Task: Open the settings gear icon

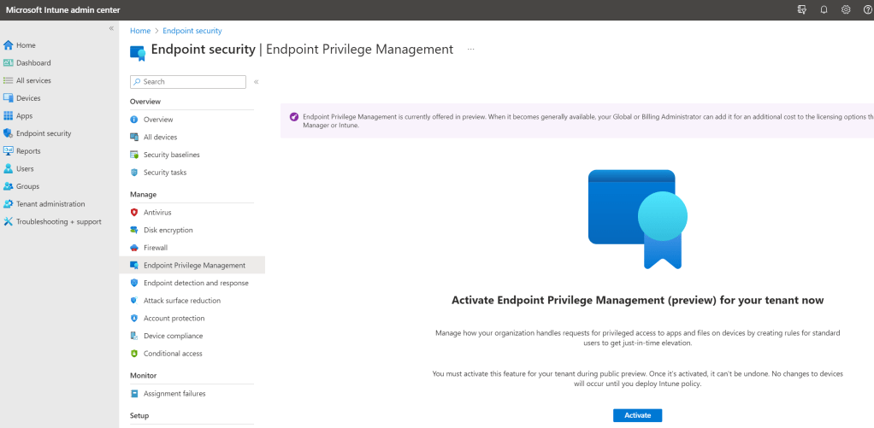Action: [845, 9]
